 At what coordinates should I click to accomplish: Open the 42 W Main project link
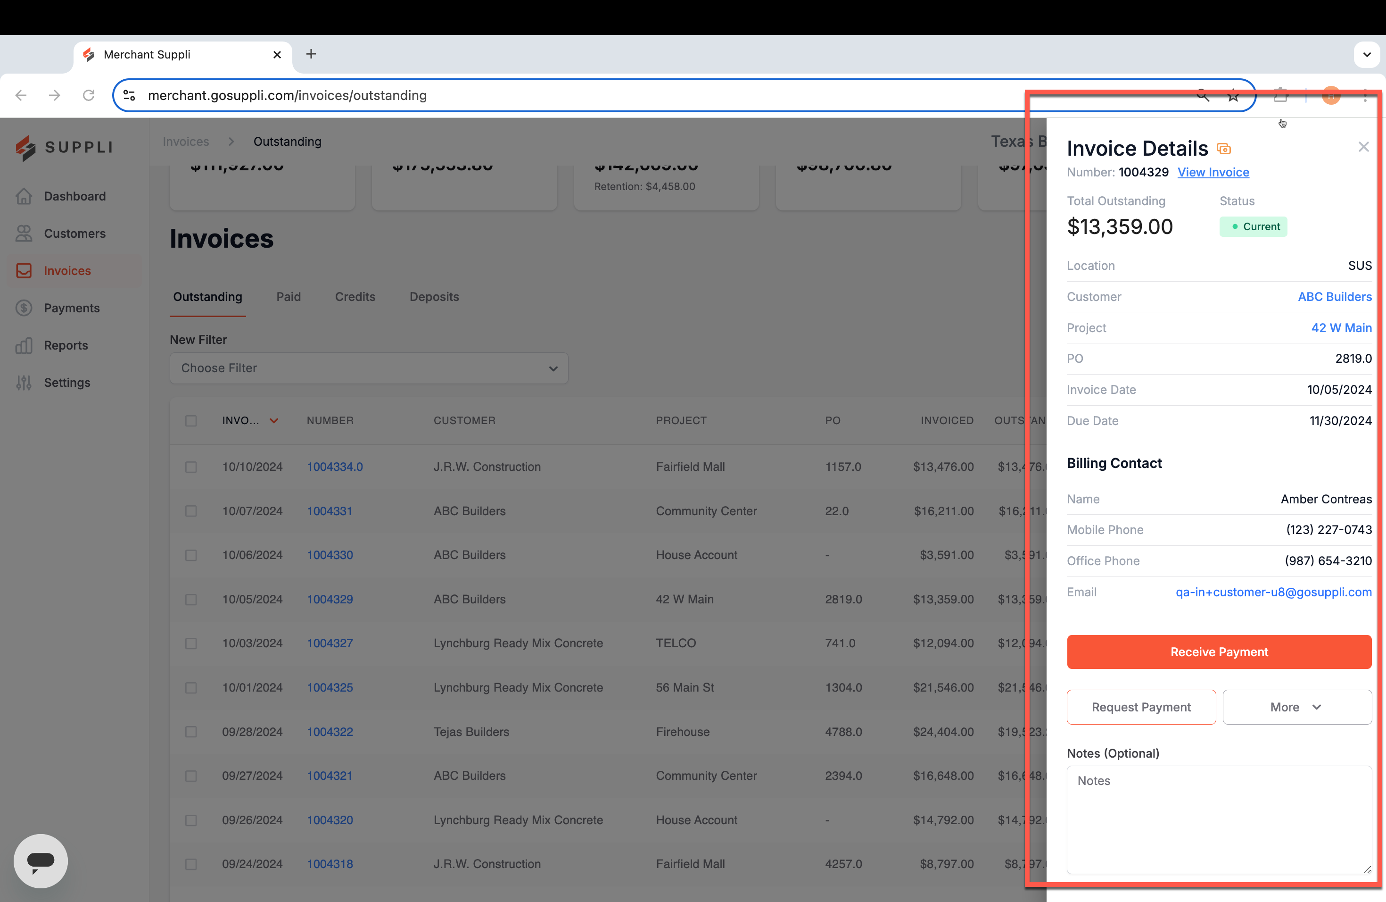(x=1341, y=328)
